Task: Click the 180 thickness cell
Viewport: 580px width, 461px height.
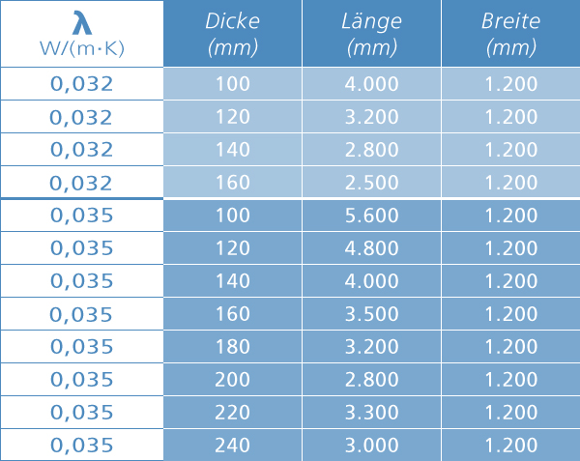Action: [x=232, y=347]
